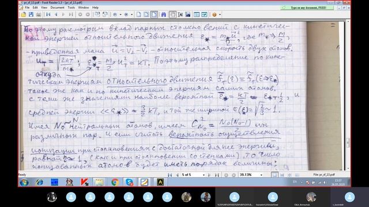Open the Tools menu

pos(71,7)
